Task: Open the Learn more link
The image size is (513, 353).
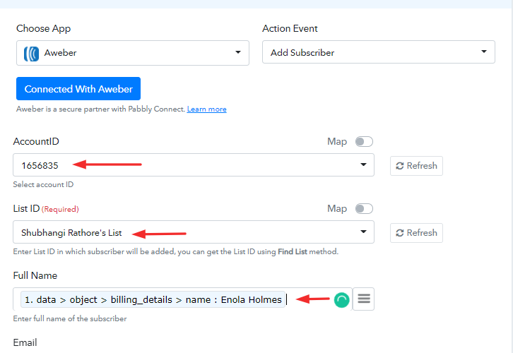Action: pyautogui.click(x=206, y=109)
